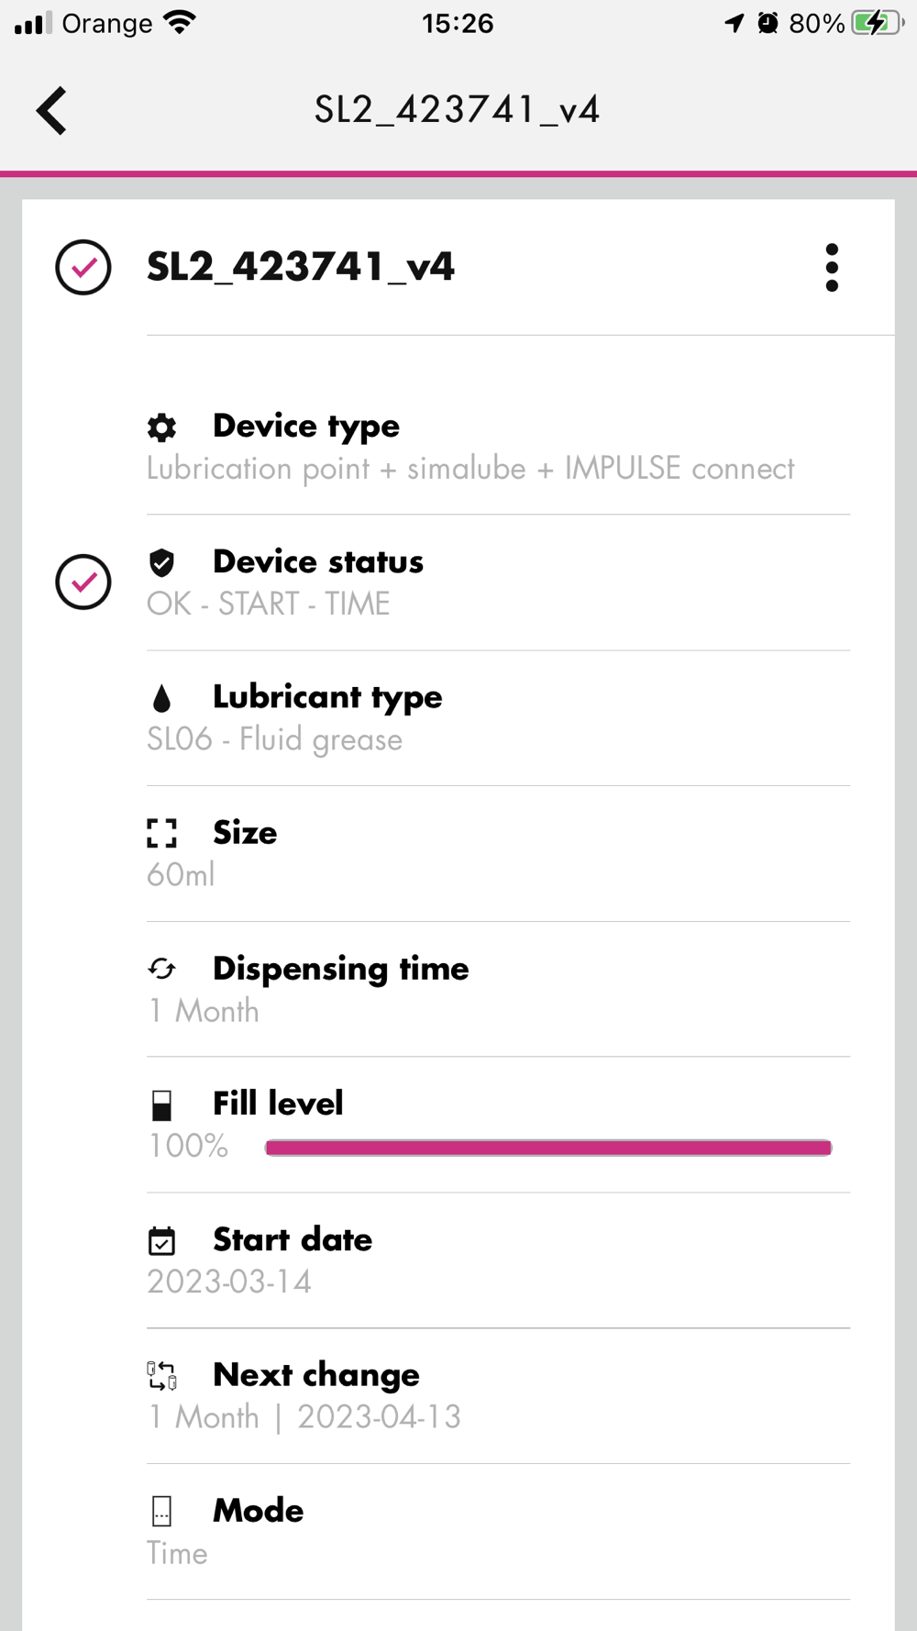The height and width of the screenshot is (1631, 917).
Task: Open the three-dot options menu
Action: coord(831,268)
